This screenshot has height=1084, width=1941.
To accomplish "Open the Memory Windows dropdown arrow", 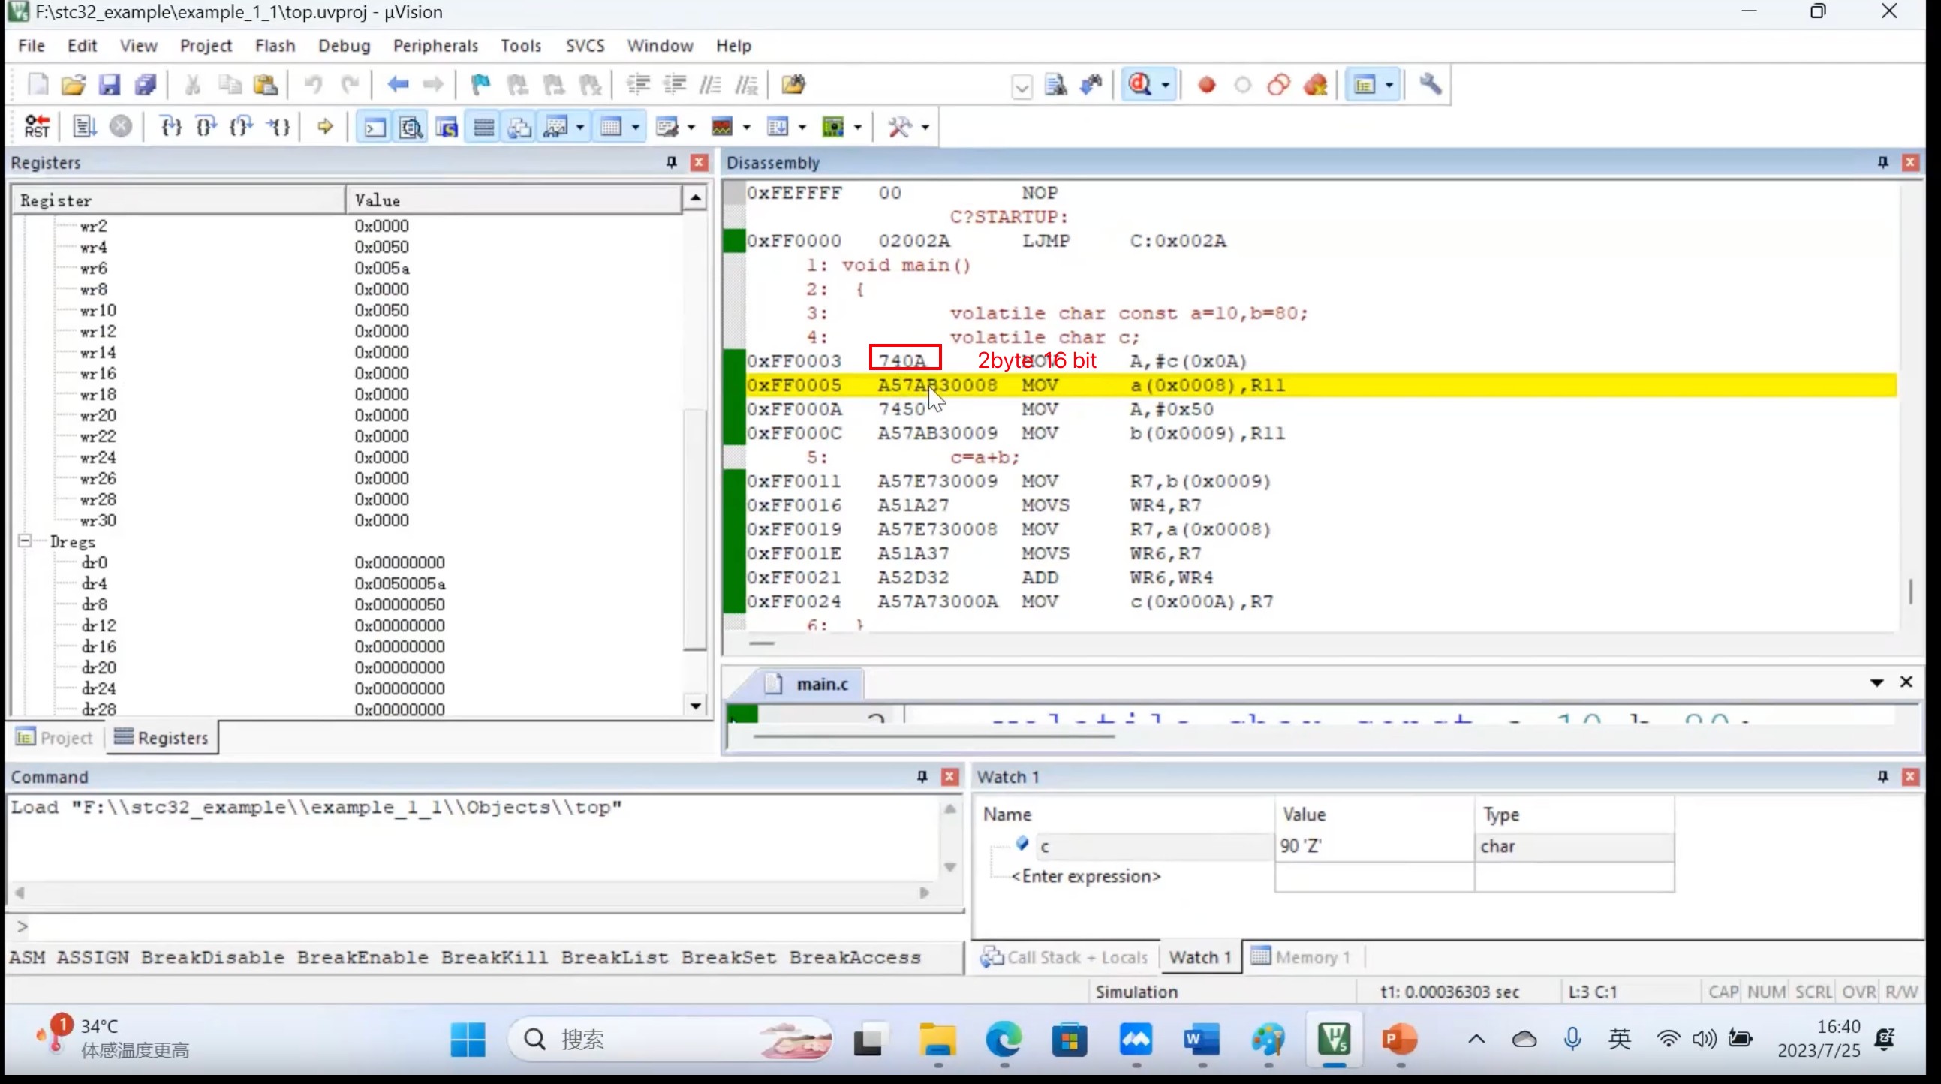I will coord(636,127).
